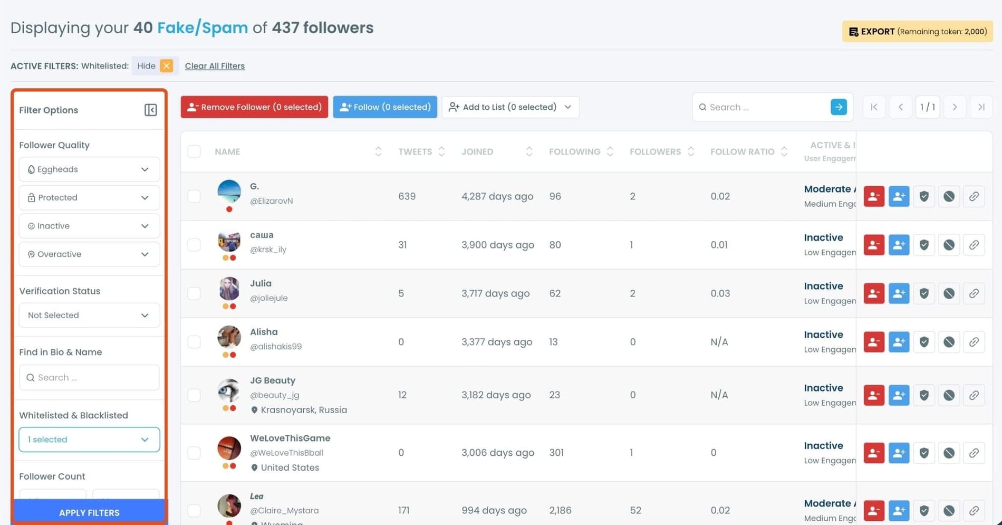The height and width of the screenshot is (525, 1002).
Task: Go to last page of results
Action: 981,107
